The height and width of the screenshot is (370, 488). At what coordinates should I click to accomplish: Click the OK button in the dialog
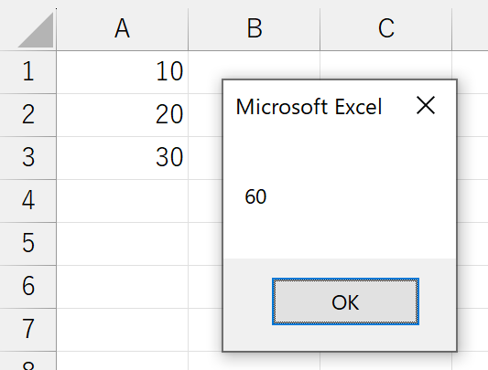(x=345, y=301)
